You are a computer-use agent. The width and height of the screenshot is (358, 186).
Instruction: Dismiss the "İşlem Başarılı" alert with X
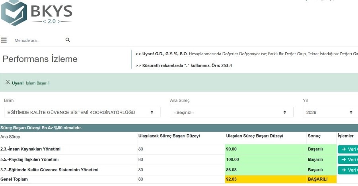click(x=8, y=82)
